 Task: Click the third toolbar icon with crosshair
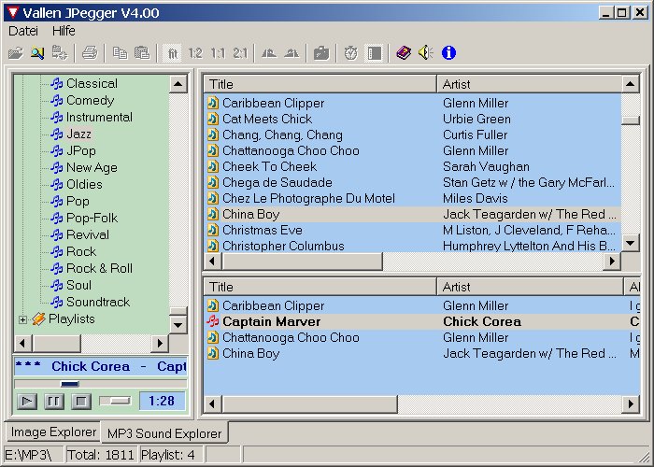59,53
